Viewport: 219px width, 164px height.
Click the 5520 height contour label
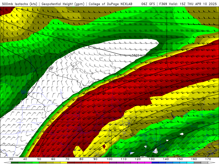coord(136,55)
